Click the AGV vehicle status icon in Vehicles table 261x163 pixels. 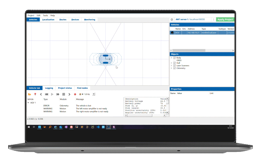tap(172, 33)
